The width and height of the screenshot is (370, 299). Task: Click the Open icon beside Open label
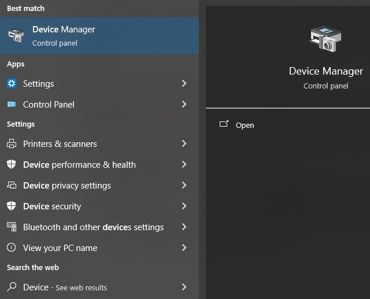(224, 124)
